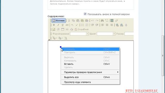
Task: Click the Insert Table icon
Action: tap(63, 29)
